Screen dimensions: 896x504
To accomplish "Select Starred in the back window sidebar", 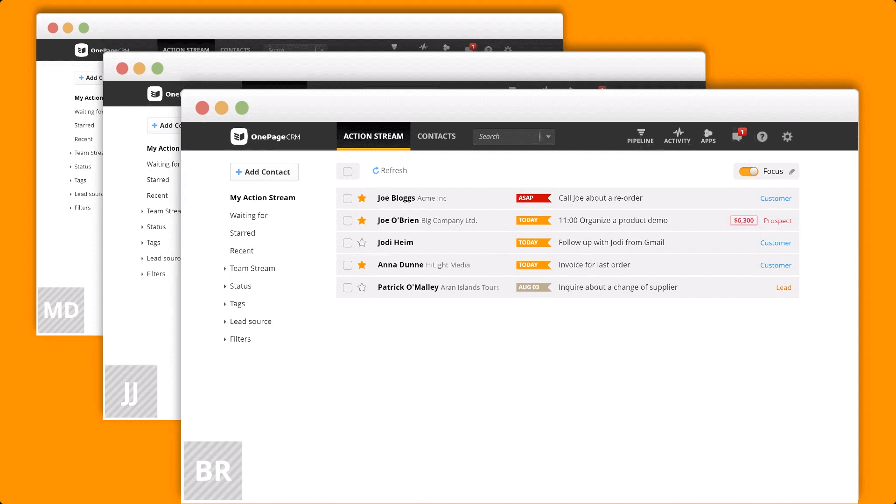I will [x=84, y=126].
